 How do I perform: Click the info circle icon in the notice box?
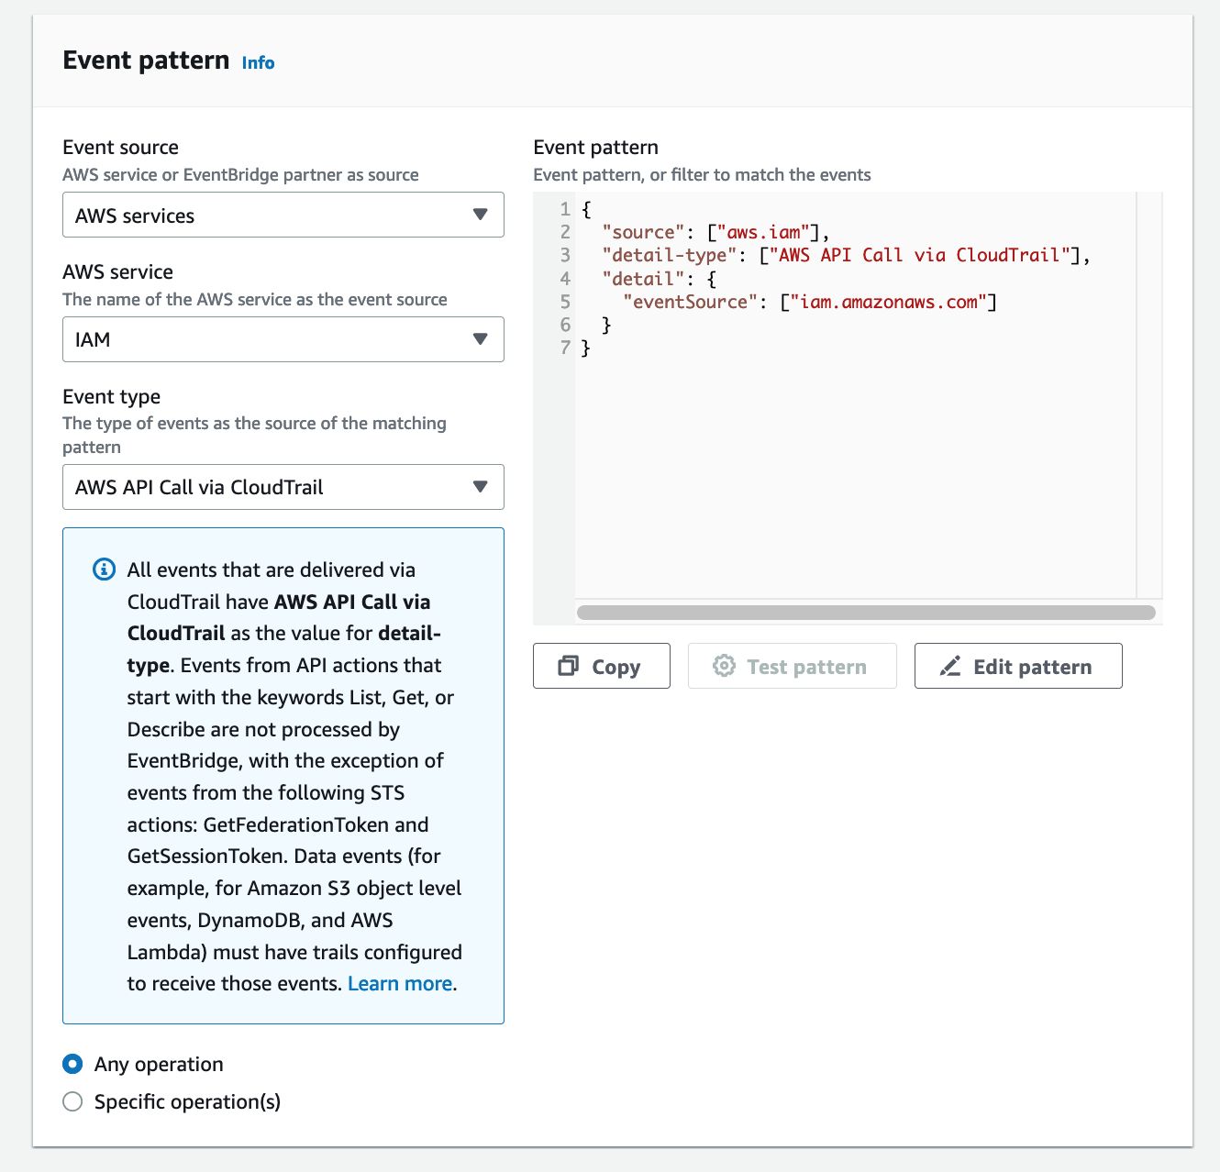click(104, 569)
